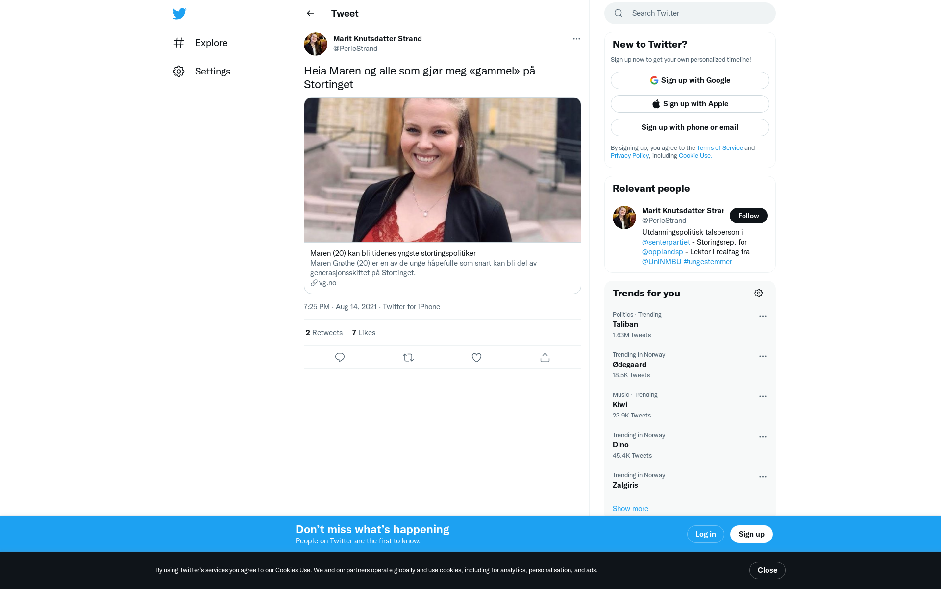Screen dimensions: 941x589
Task: Open the Dino trend
Action: (690, 445)
